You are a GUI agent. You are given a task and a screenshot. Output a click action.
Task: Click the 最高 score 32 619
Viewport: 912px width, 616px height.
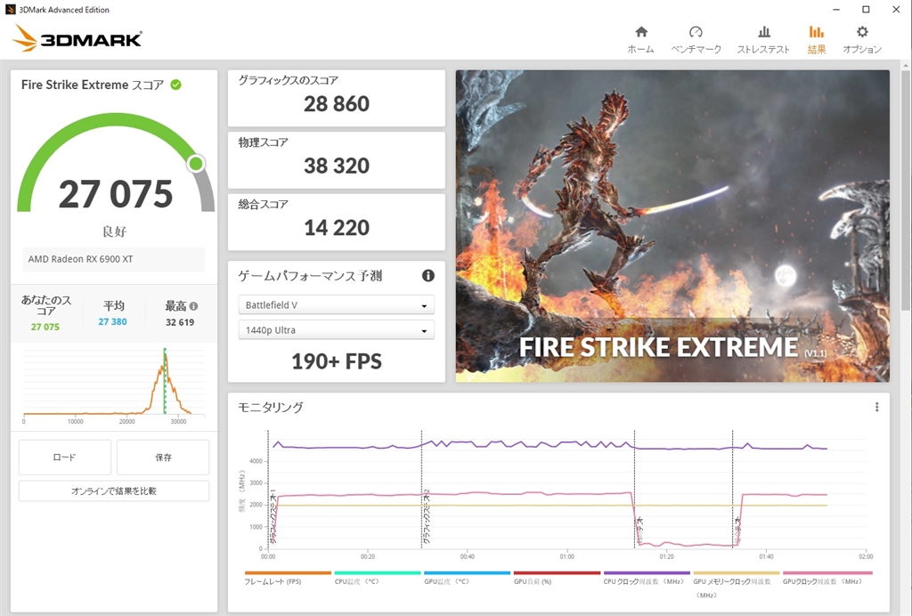[180, 322]
